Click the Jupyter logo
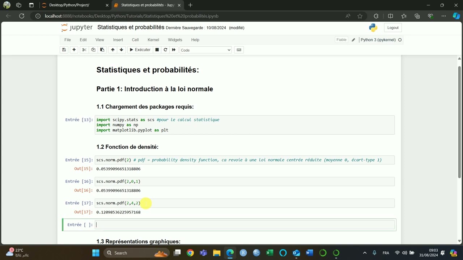This screenshot has height=260, width=463. pyautogui.click(x=77, y=27)
